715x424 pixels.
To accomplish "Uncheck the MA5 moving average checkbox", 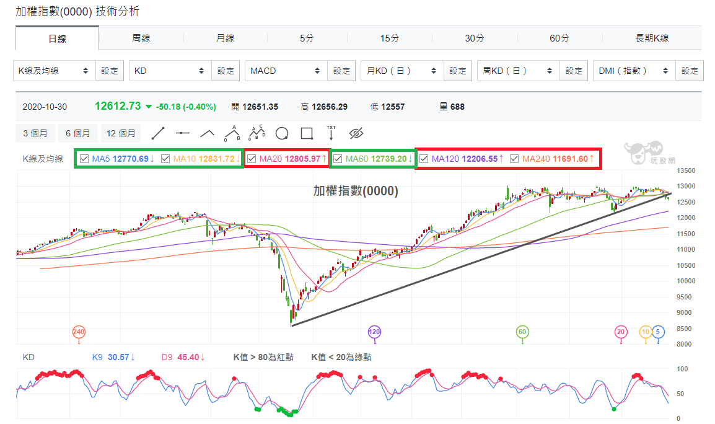I will (x=84, y=159).
